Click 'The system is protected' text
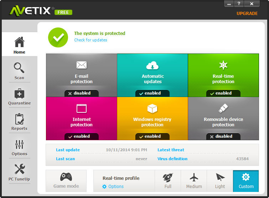This screenshot has width=269, height=198. [x=99, y=33]
